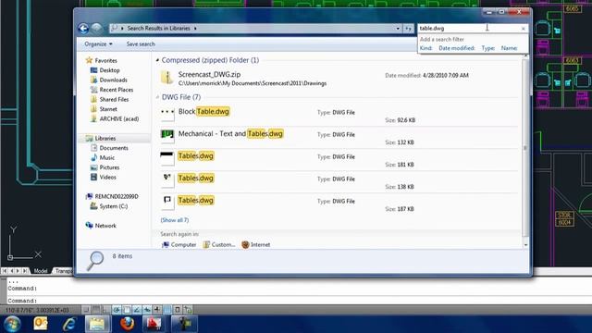Image resolution: width=592 pixels, height=333 pixels.
Task: Launch Internet Explorer from the taskbar
Action: coord(69,324)
